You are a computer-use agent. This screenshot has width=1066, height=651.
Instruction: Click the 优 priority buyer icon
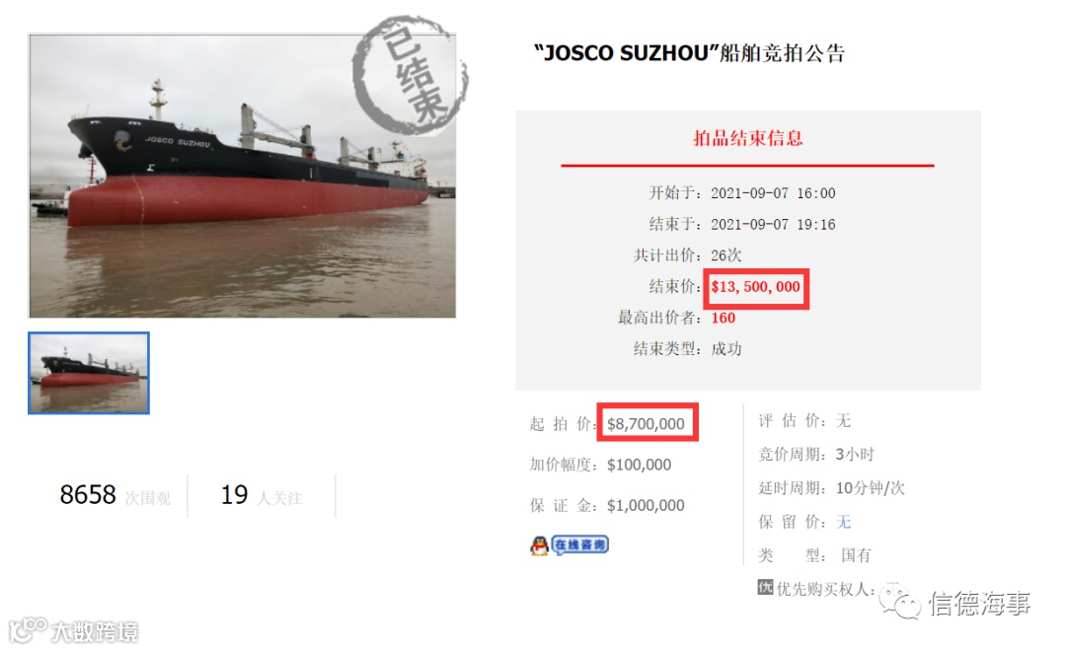(x=765, y=587)
